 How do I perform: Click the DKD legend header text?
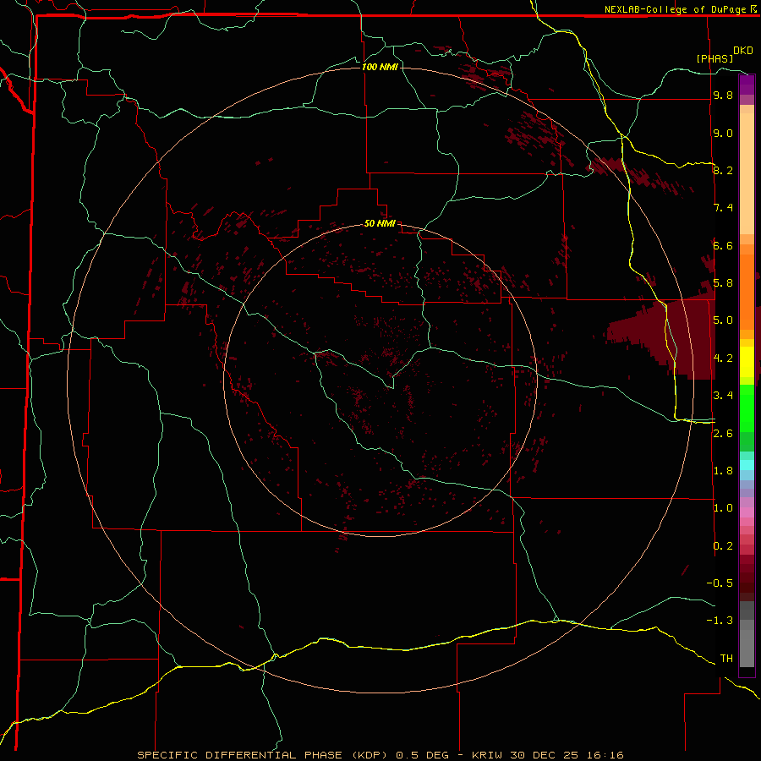click(742, 51)
